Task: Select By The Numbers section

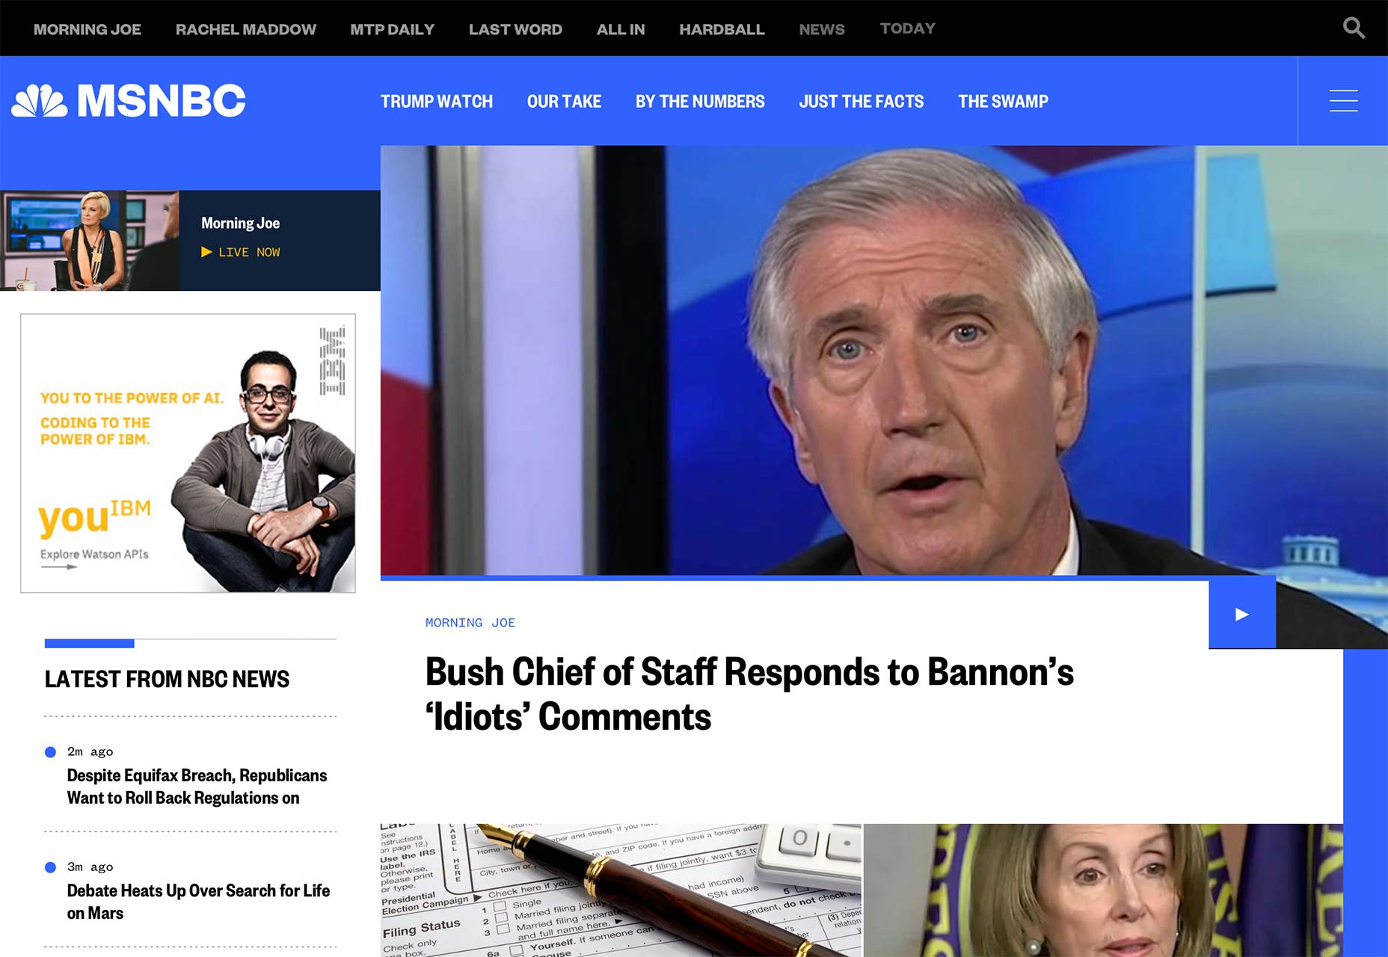Action: (x=700, y=101)
